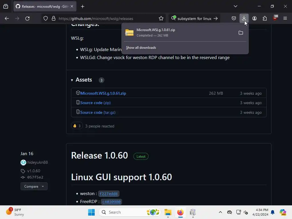Click the '3 people reacted' text
Screen dimensions: 292x219
[100, 126]
